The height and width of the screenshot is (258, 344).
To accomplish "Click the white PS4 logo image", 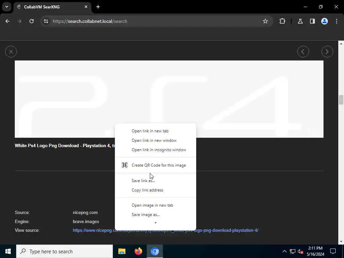I will 169,99.
